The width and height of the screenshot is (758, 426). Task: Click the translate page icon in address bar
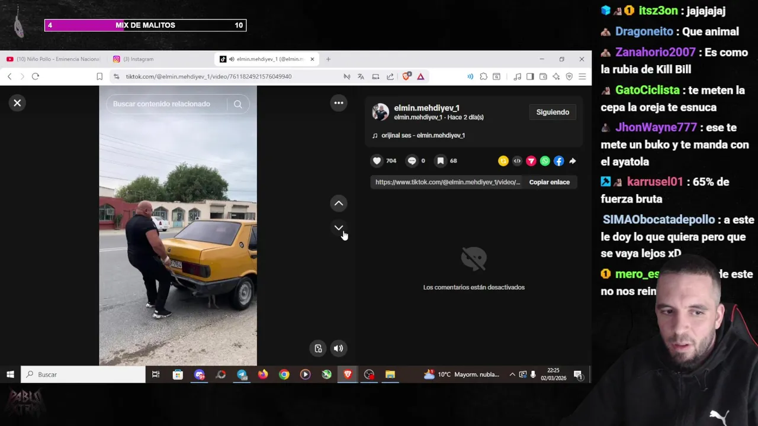pyautogui.click(x=361, y=76)
